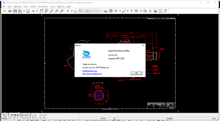Click the binoculars Find icon

point(155,11)
